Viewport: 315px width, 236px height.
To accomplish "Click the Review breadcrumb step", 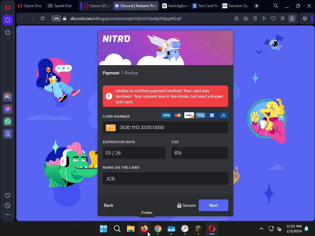I will coord(131,73).
